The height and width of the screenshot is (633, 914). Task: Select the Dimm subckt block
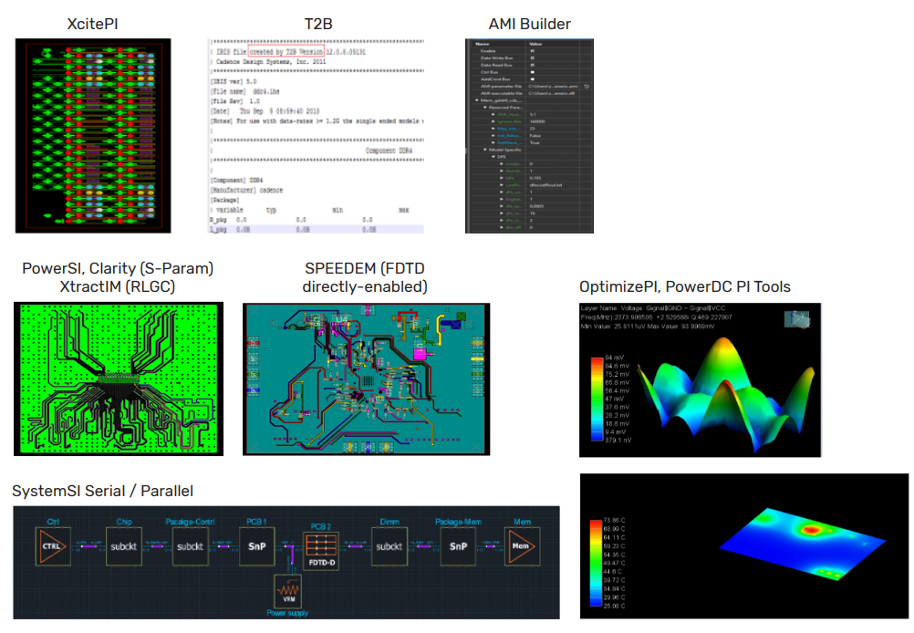coord(389,546)
